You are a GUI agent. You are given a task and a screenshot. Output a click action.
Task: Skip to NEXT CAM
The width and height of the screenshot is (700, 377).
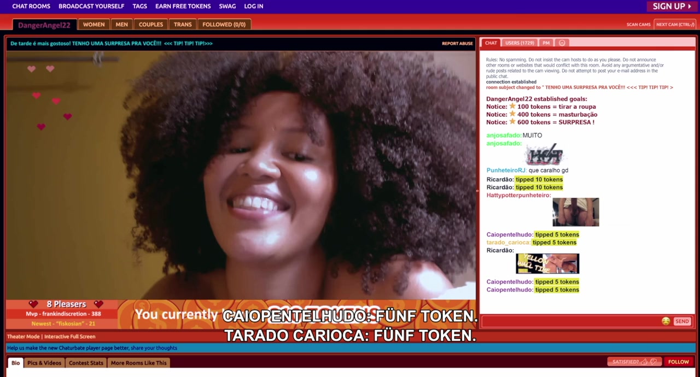[x=675, y=25]
